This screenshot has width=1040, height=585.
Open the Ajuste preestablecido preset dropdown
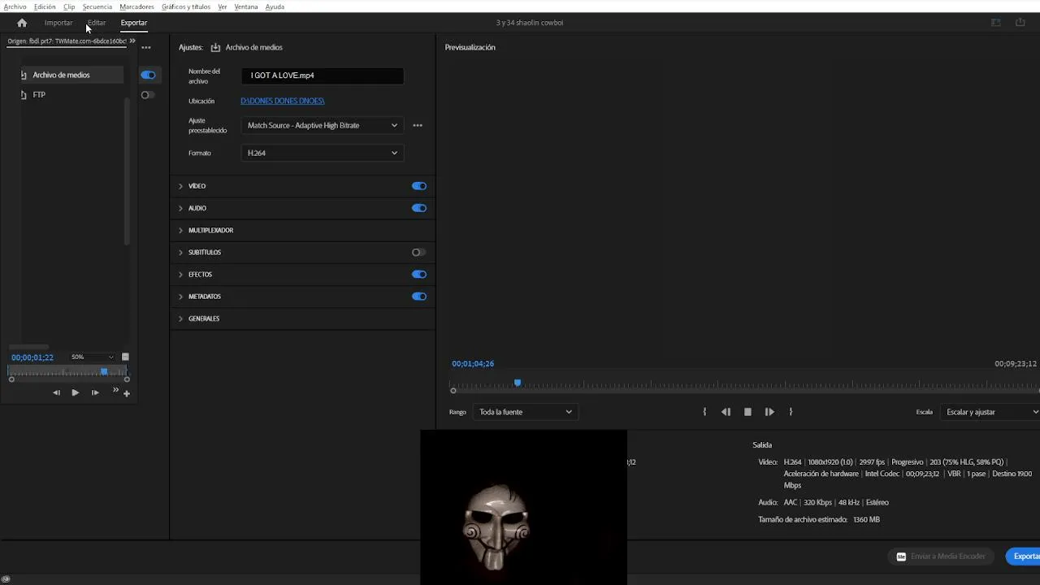point(323,125)
